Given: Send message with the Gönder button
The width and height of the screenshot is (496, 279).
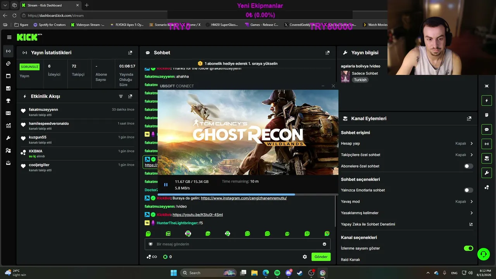Looking at the screenshot, I should (x=321, y=257).
